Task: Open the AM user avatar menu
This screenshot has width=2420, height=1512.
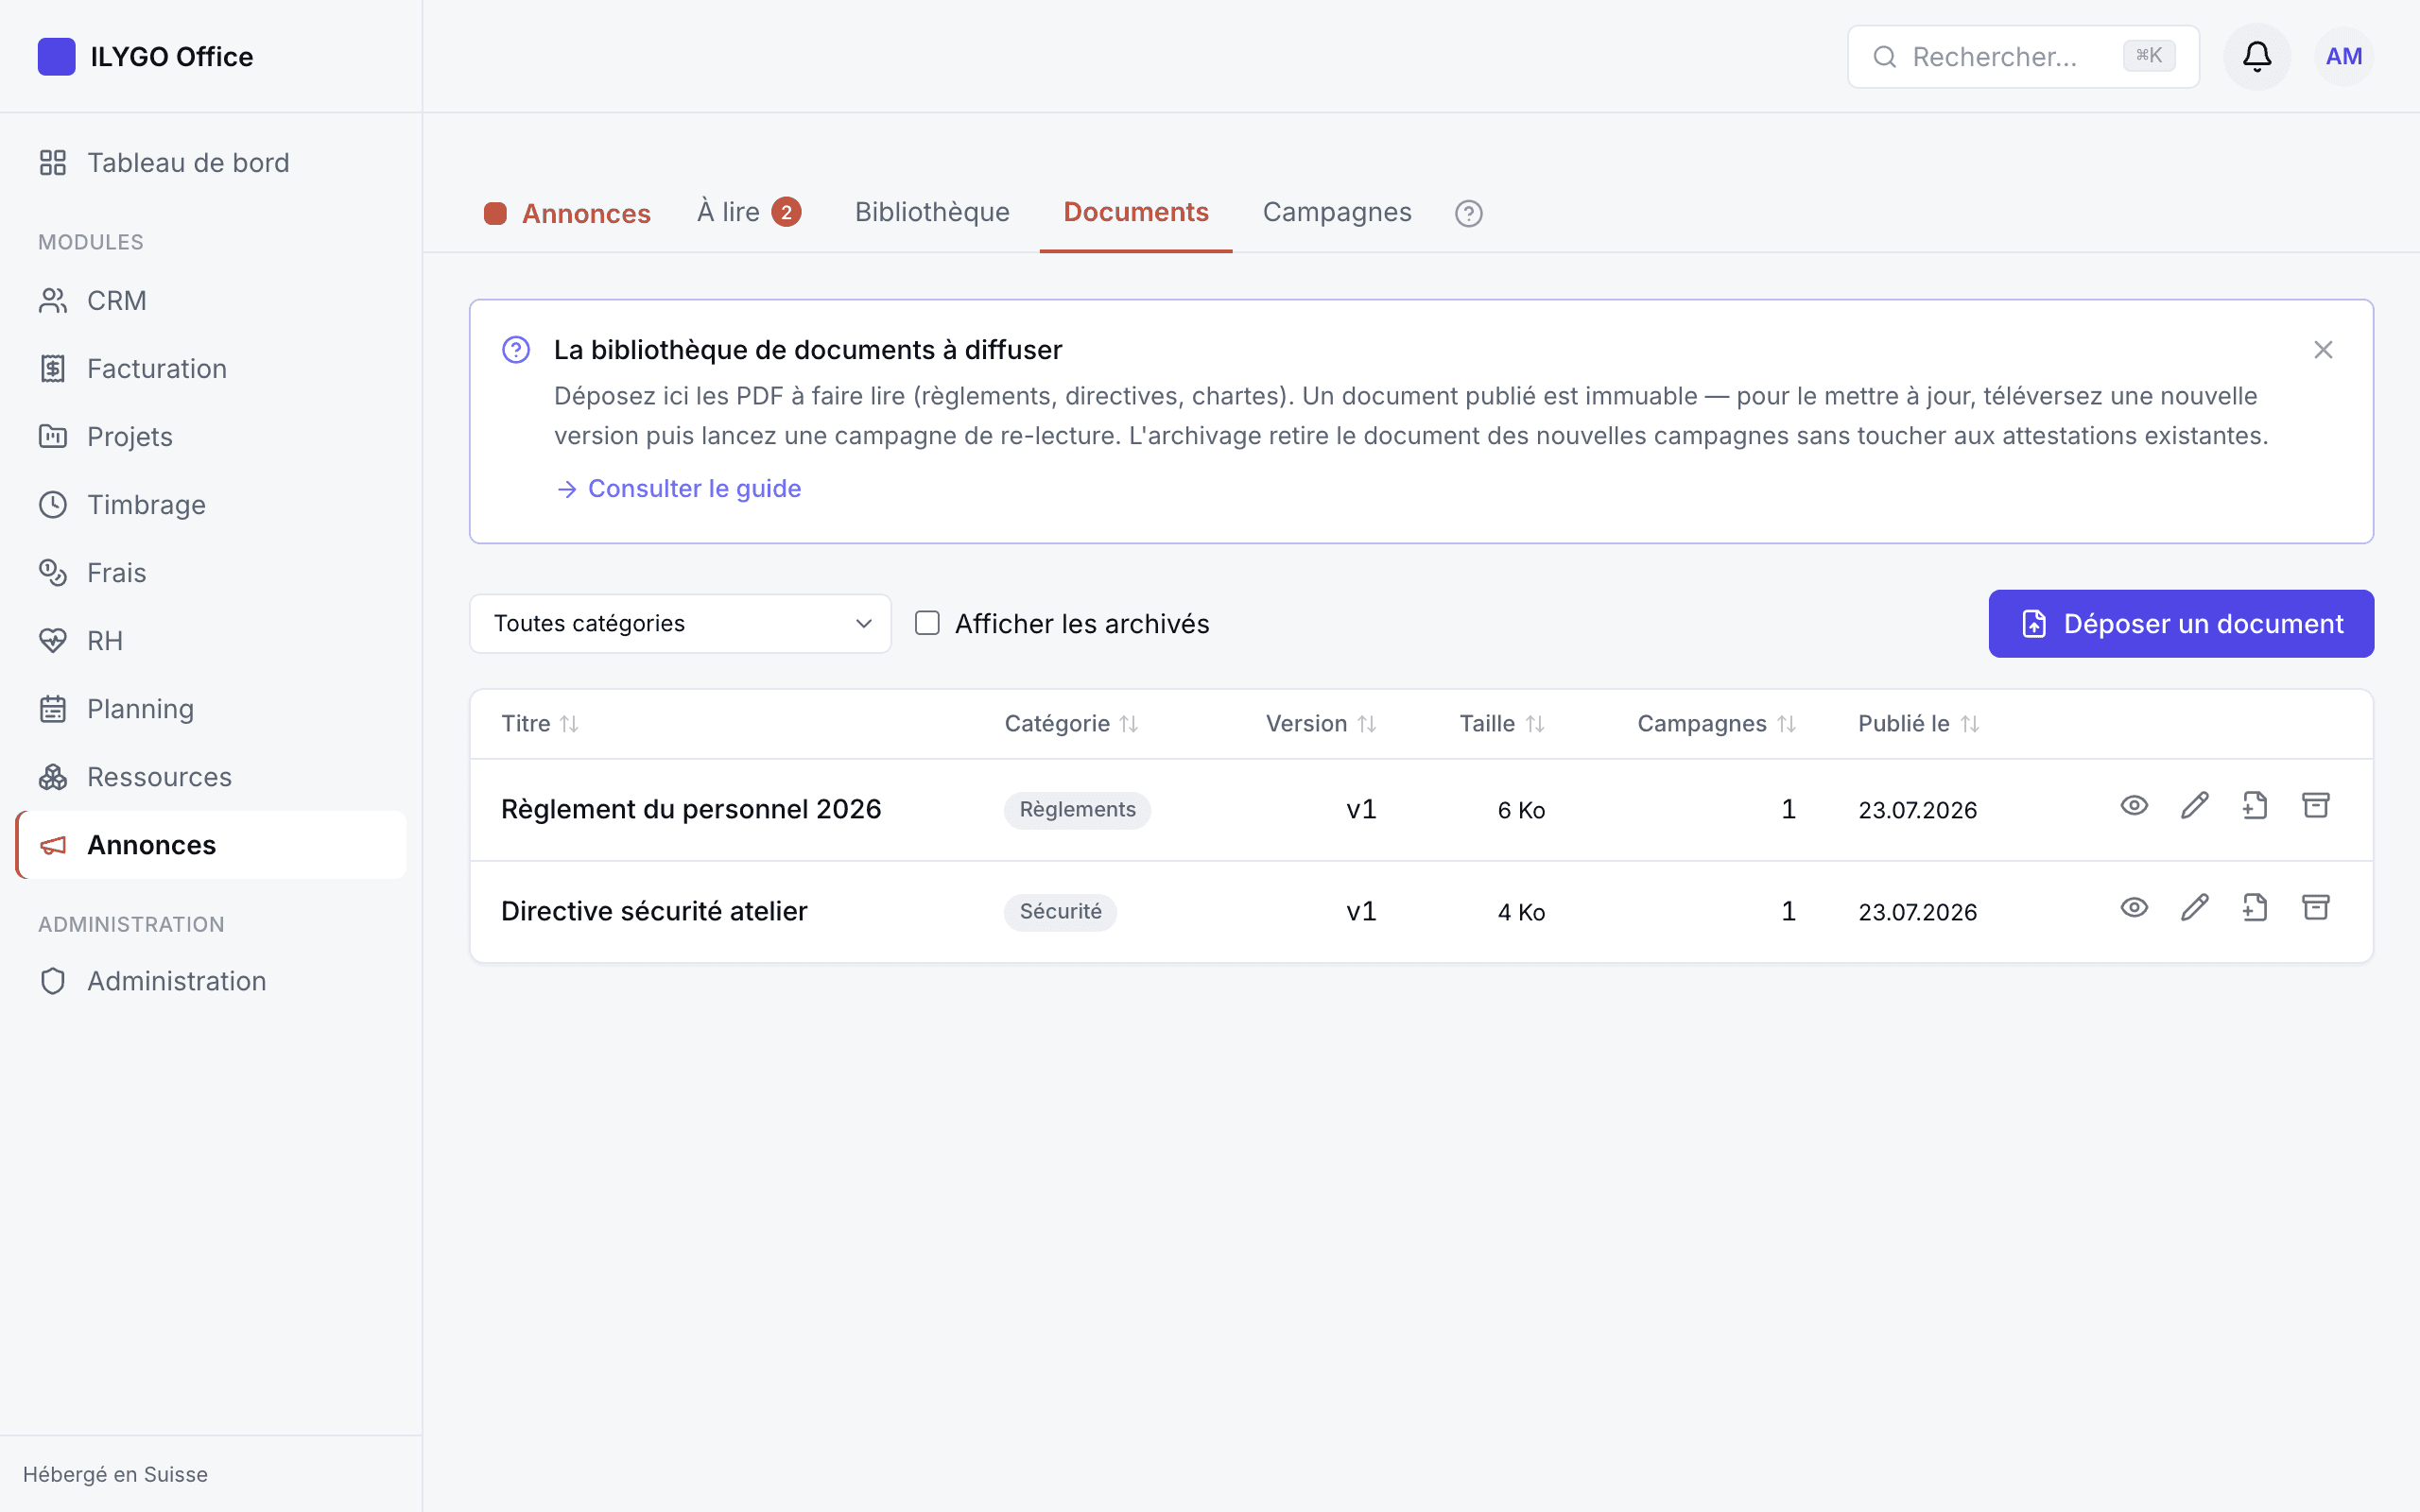Action: (2343, 56)
